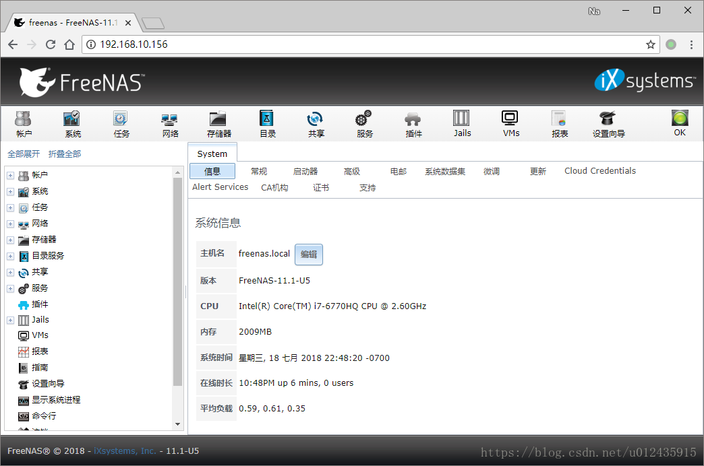The width and height of the screenshot is (704, 466).
Task: Go to browser home page
Action: (x=69, y=44)
